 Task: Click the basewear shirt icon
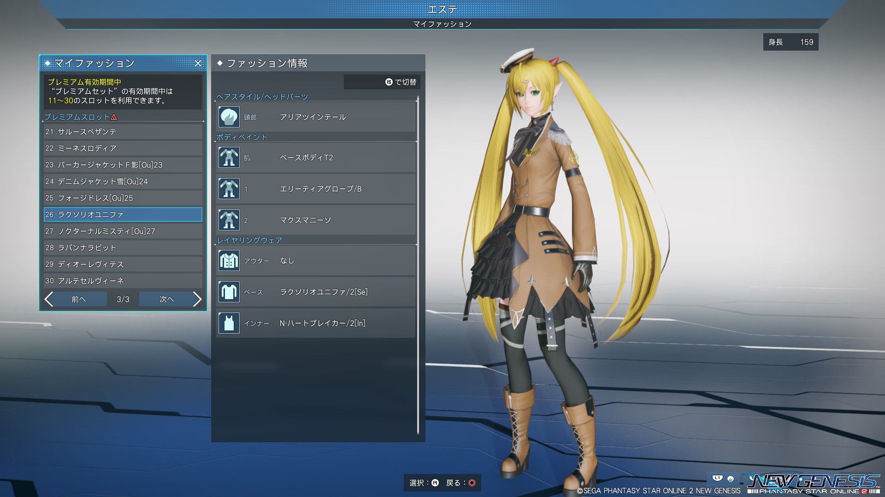pos(229,292)
